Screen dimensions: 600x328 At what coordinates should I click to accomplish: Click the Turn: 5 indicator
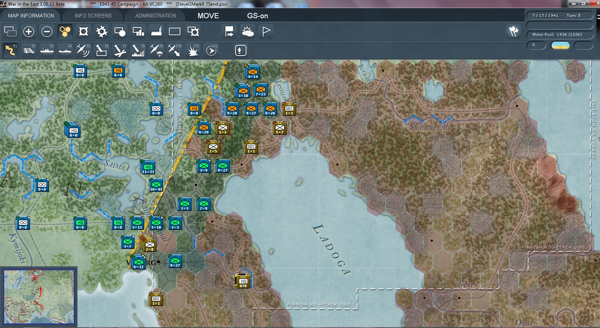573,16
